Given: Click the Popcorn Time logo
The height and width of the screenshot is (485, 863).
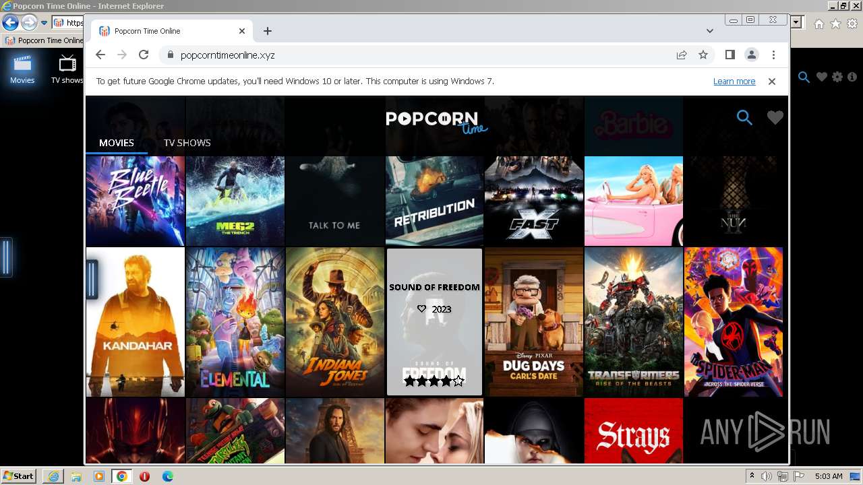Looking at the screenshot, I should click(x=436, y=122).
